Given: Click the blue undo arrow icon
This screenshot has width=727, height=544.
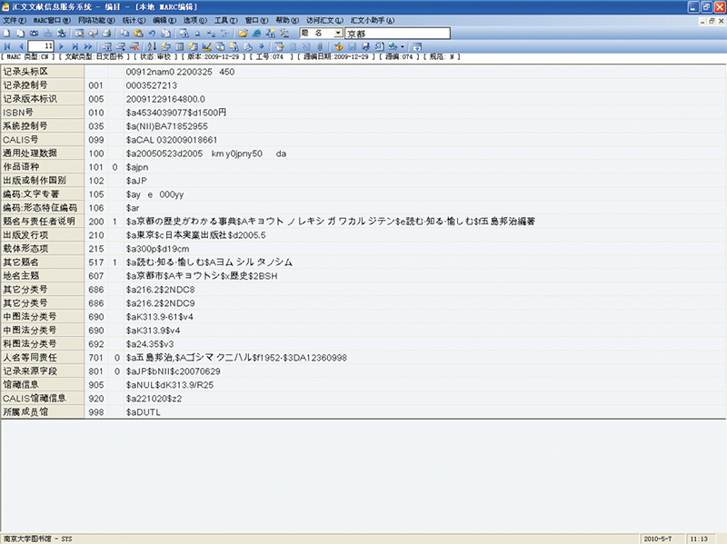Looking at the screenshot, I should (x=152, y=34).
